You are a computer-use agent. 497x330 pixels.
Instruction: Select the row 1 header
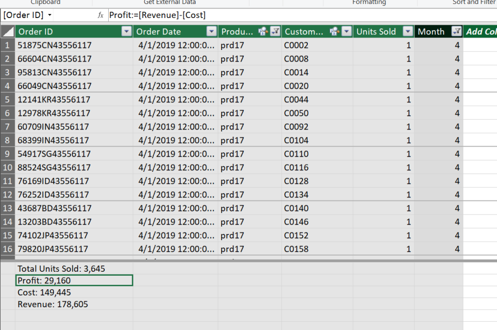coord(7,45)
